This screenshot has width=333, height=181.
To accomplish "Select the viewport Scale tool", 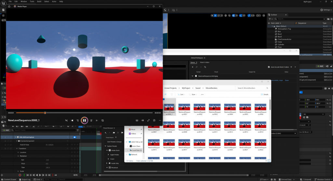I will tap(221, 16).
